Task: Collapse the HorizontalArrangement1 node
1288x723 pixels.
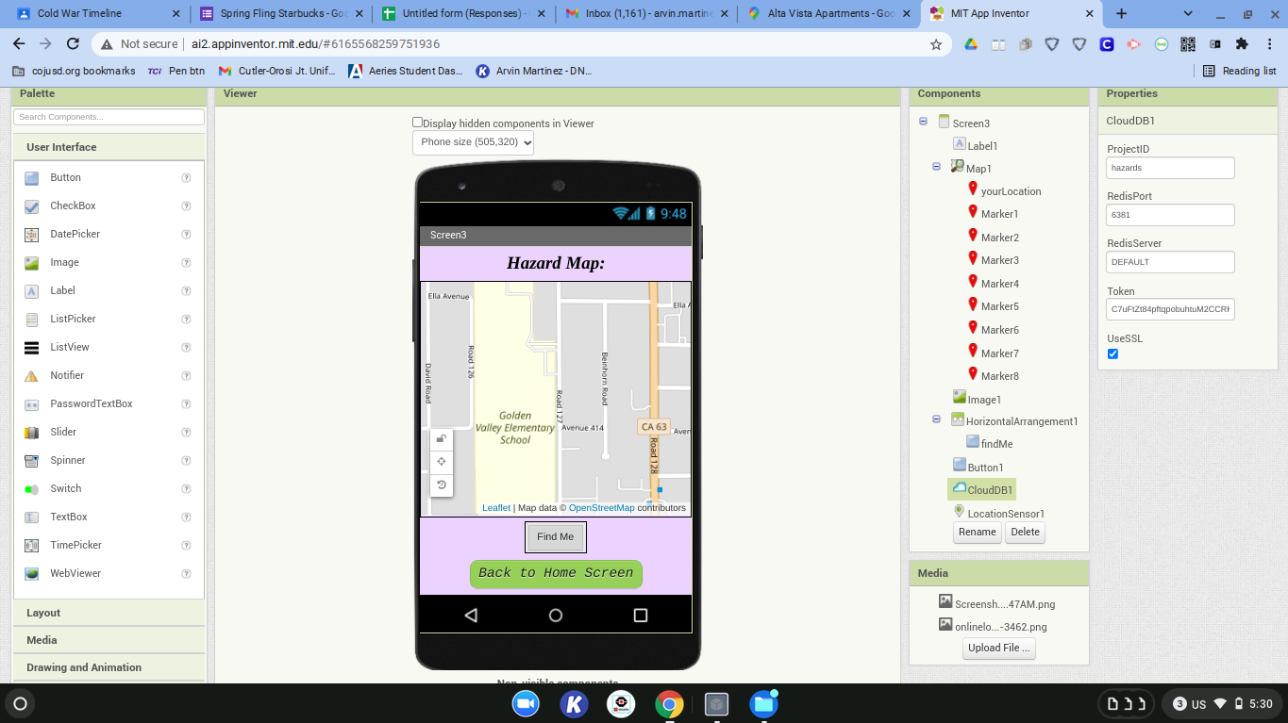Action: coord(936,419)
